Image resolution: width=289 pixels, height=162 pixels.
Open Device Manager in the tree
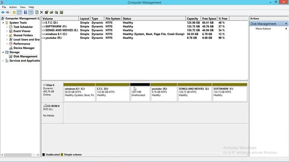click(x=24, y=48)
